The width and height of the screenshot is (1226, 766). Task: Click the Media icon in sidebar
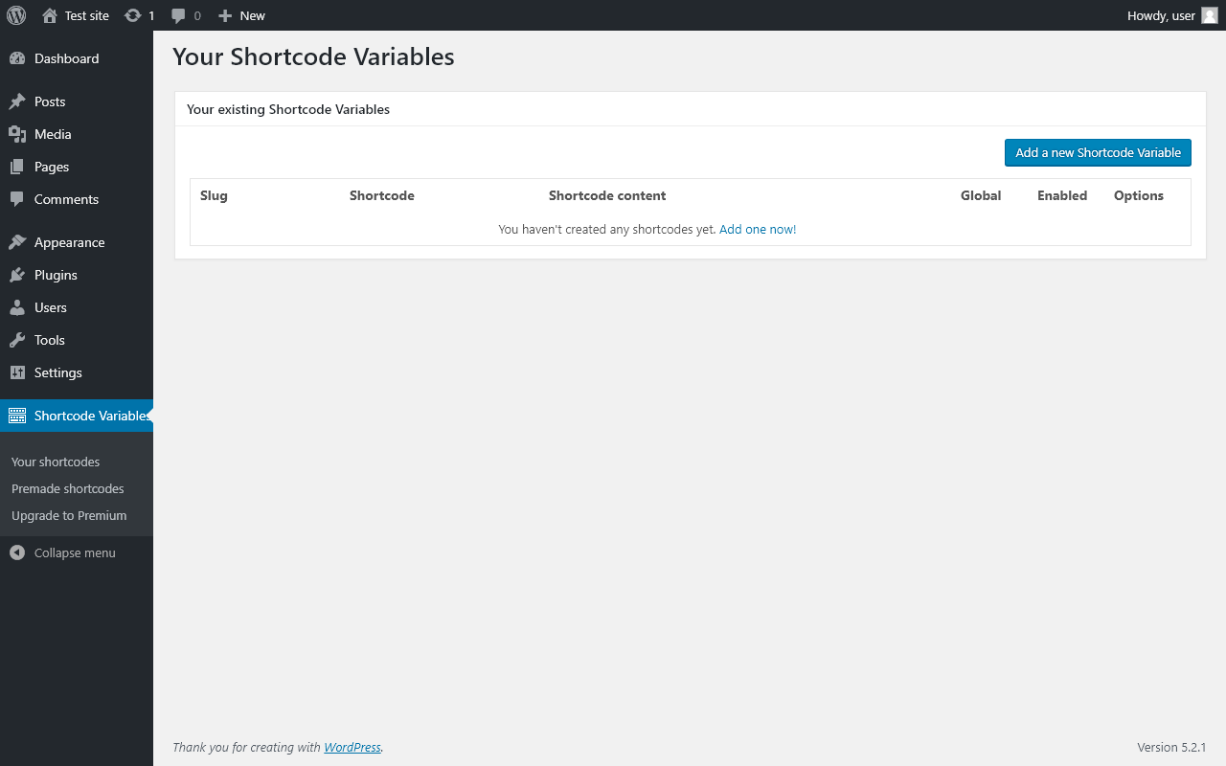[17, 134]
